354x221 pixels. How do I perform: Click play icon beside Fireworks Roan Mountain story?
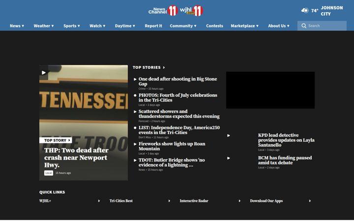click(135, 144)
